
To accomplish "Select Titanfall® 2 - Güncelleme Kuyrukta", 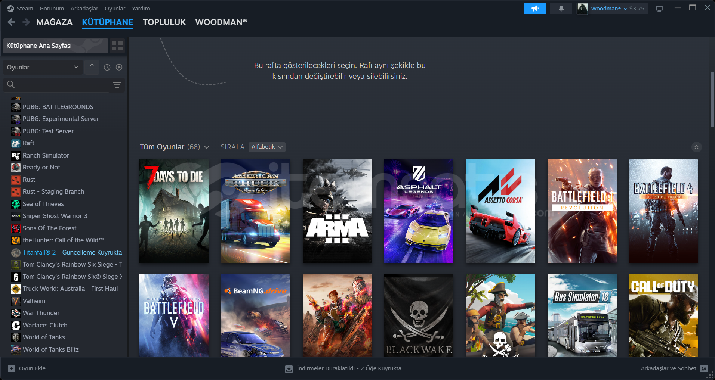I will tap(67, 253).
